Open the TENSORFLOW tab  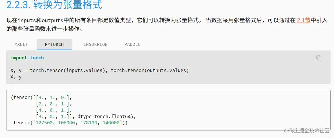pyautogui.click(x=94, y=44)
